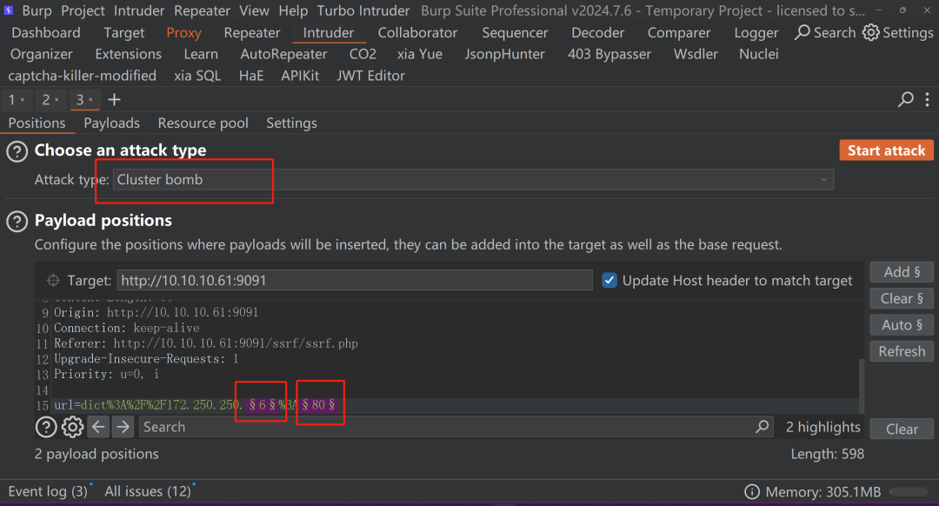
Task: Switch to the Organizer tab
Action: 42,55
